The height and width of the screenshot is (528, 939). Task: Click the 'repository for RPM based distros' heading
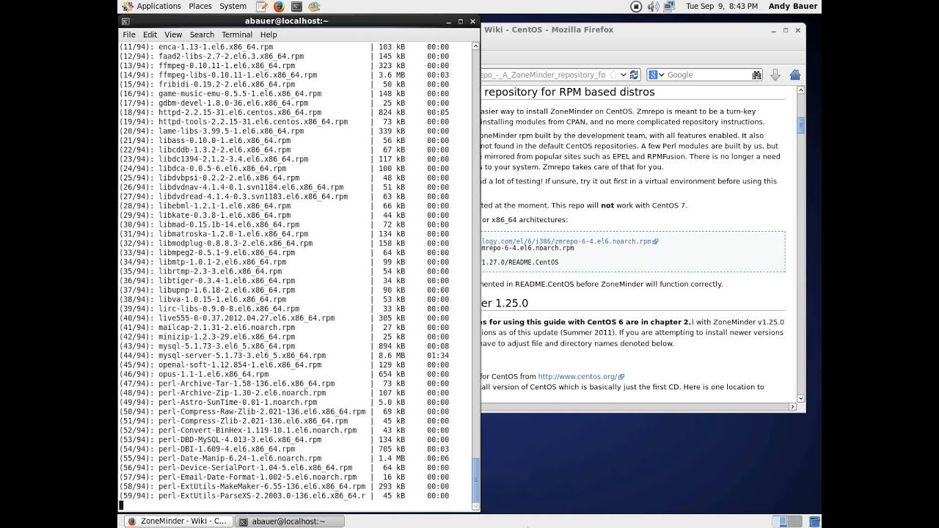tap(569, 92)
